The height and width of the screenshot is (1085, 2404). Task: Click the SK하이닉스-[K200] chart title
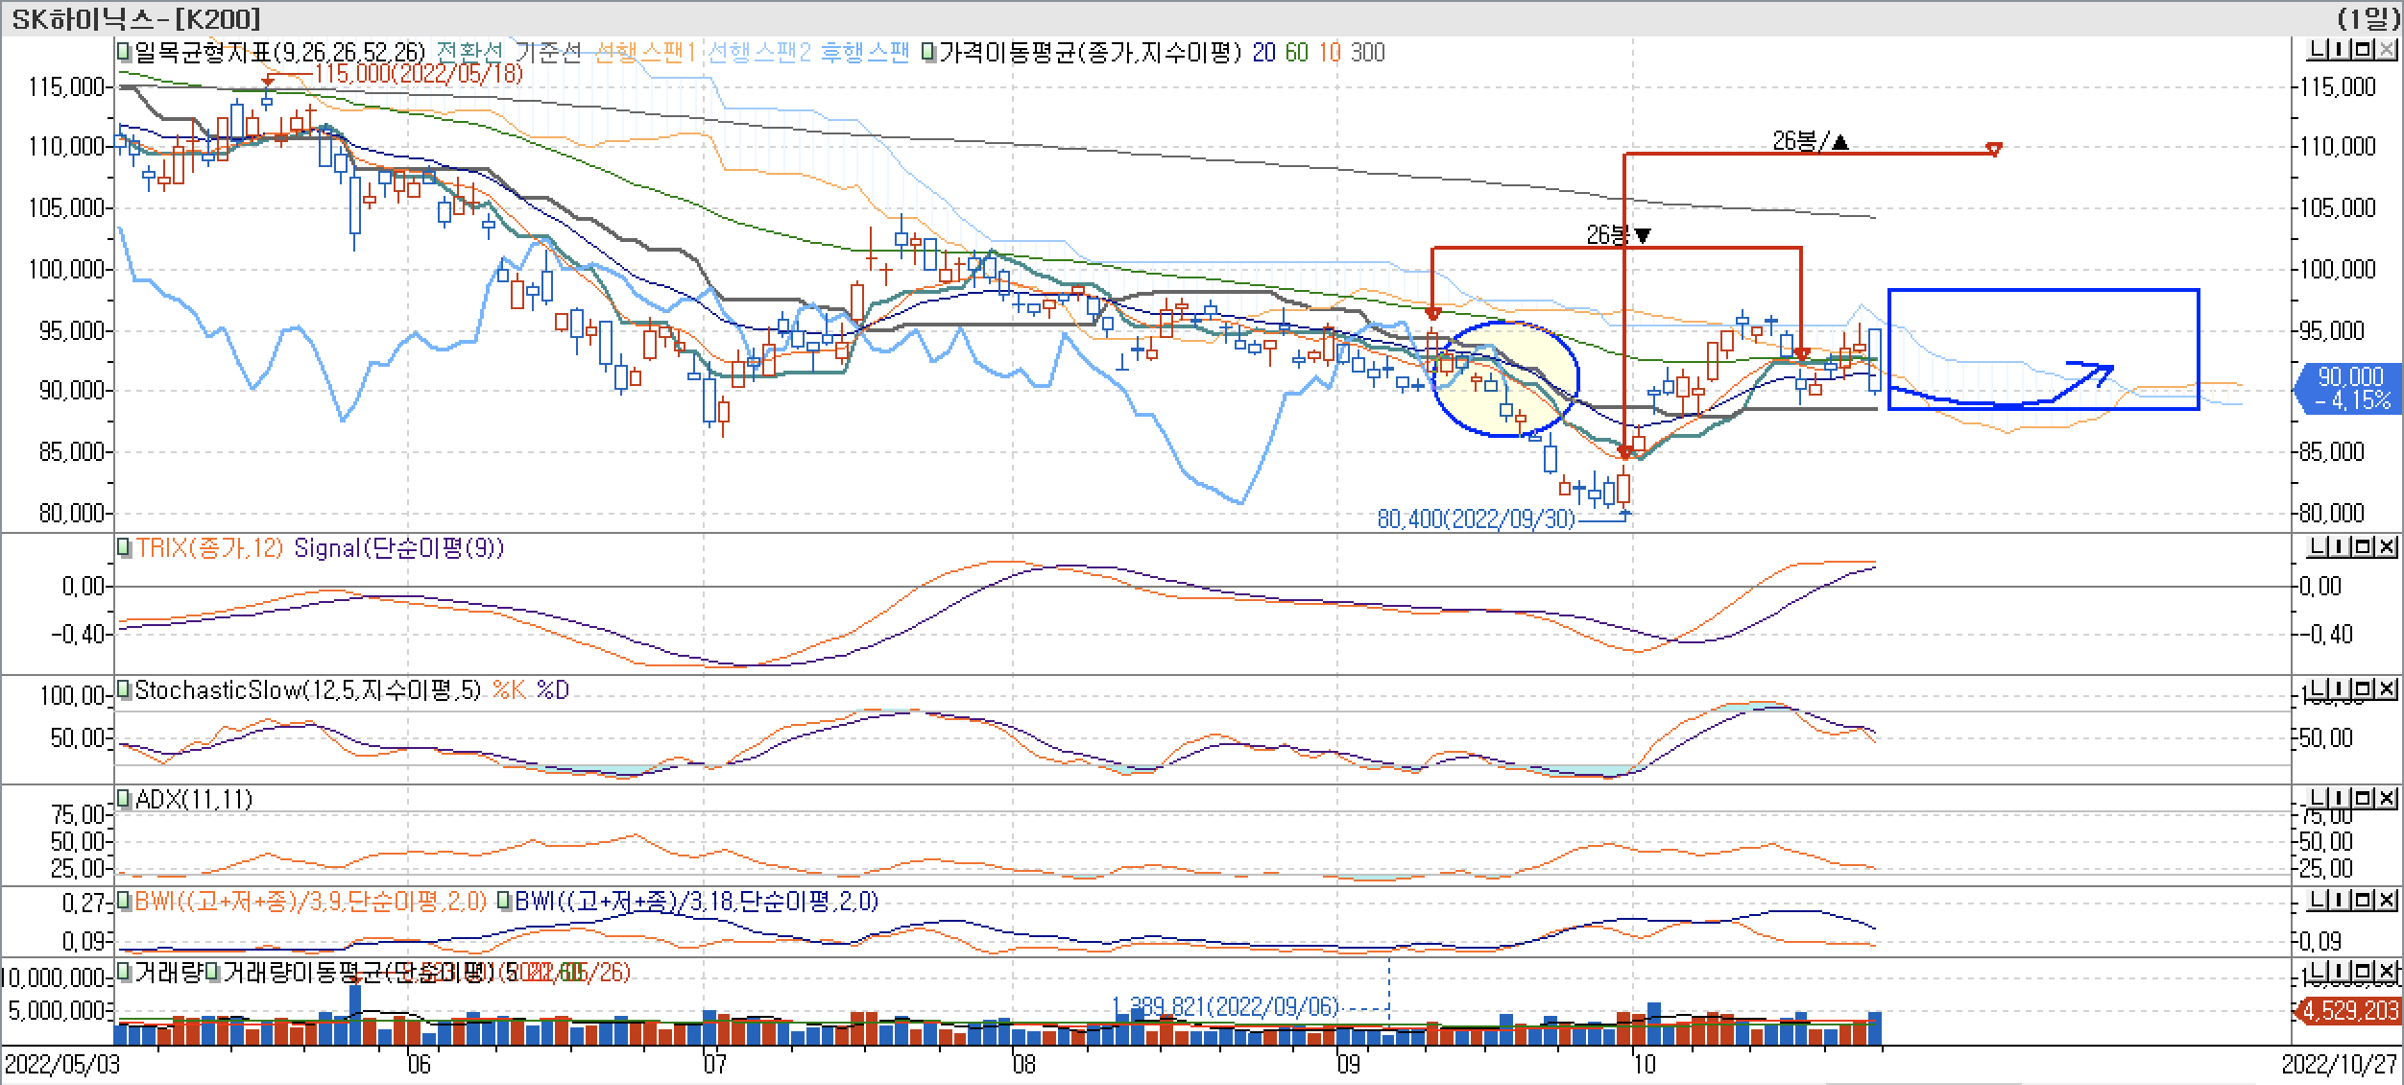pos(134,18)
